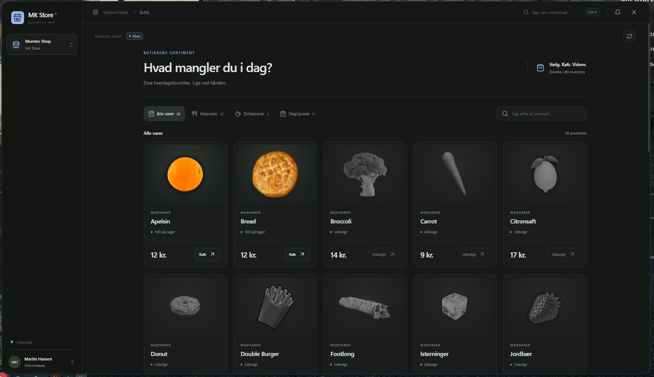The image size is (654, 377).
Task: Click the 30 produkter count text
Action: [576, 133]
